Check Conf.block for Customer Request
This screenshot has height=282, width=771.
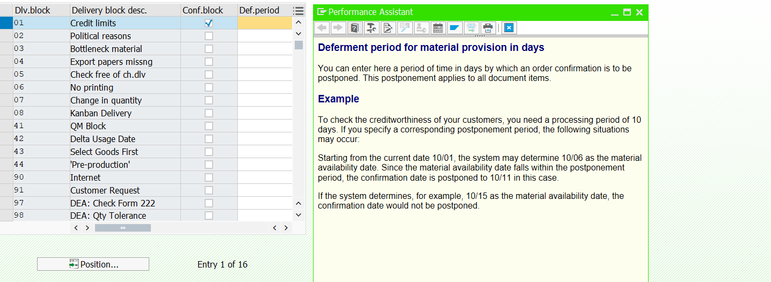[209, 190]
